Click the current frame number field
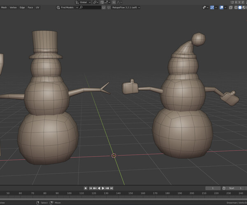 pyautogui.click(x=213, y=188)
